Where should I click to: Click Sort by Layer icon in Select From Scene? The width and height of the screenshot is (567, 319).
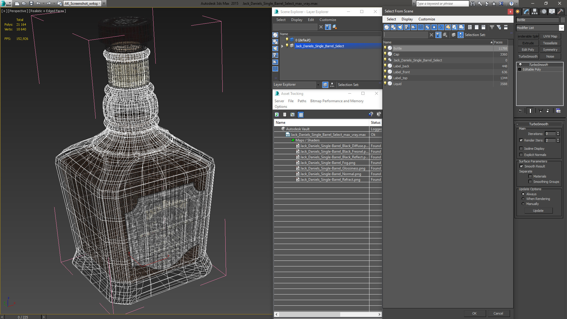(454, 35)
